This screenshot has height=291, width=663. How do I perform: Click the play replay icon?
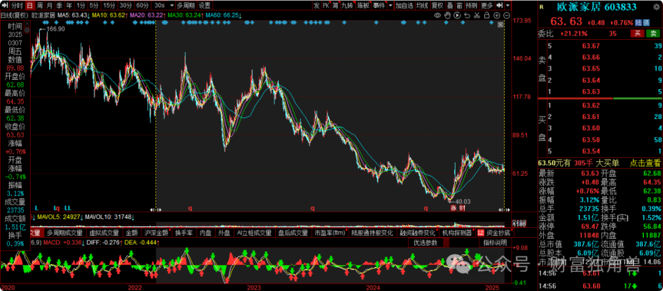coord(457,15)
